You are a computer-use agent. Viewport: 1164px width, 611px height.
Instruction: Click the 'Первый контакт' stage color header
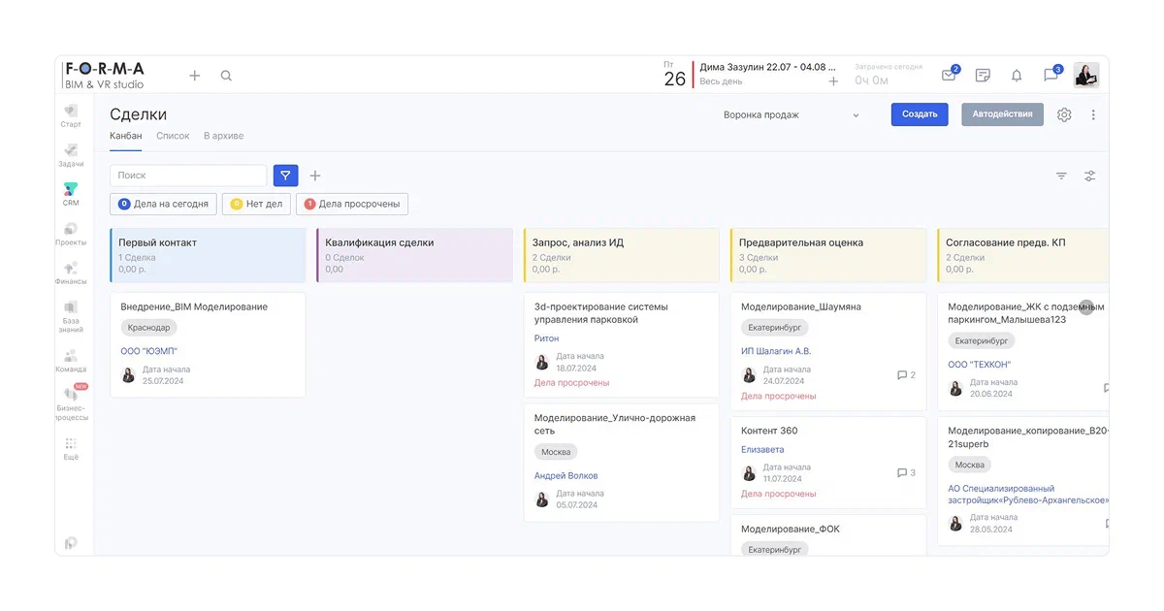click(x=209, y=255)
